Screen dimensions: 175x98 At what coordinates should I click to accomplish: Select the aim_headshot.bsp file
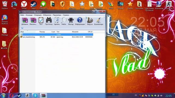[29, 37]
